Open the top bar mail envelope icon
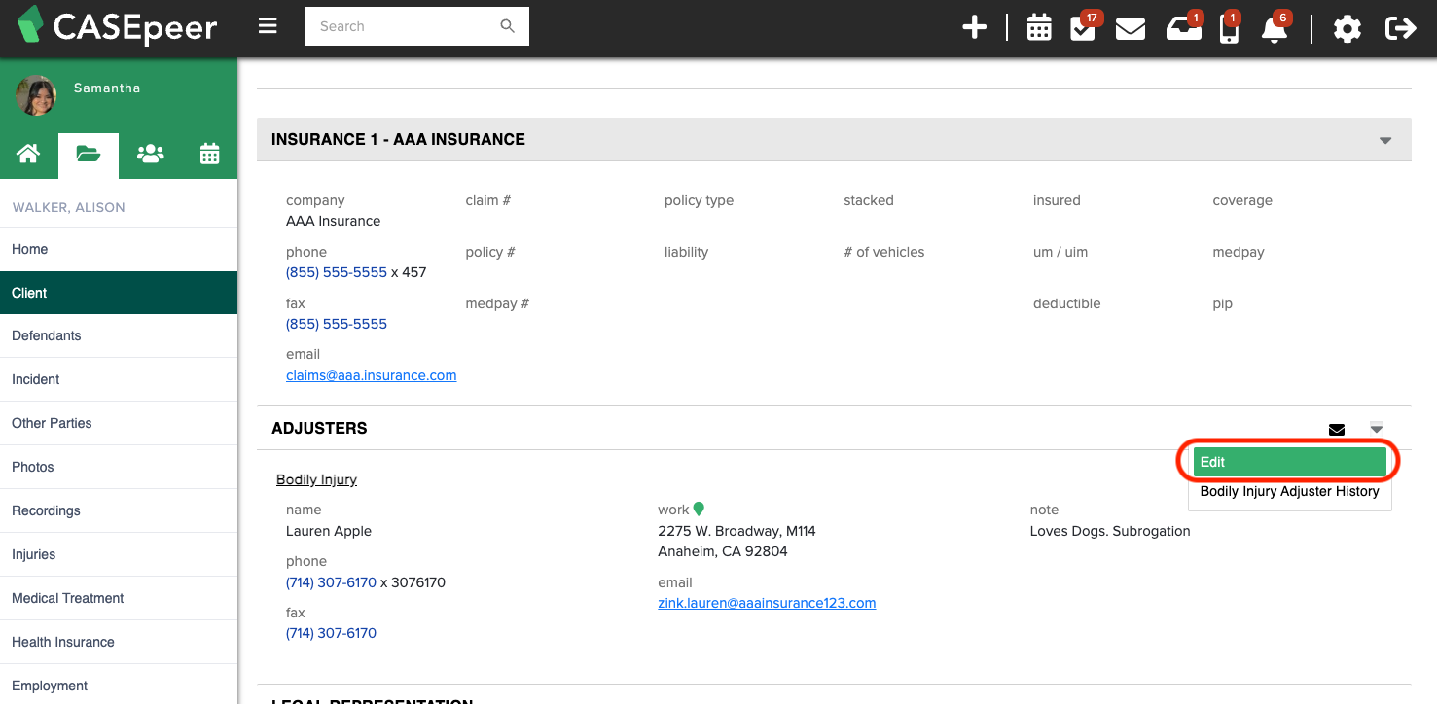The image size is (1437, 704). click(x=1130, y=29)
